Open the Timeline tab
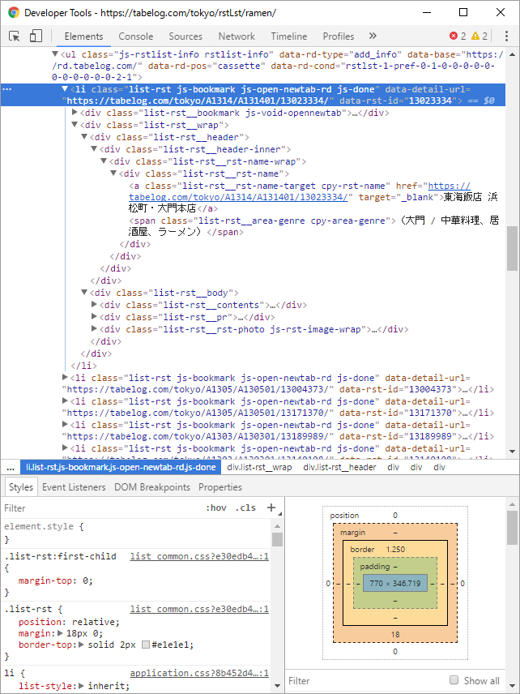 (x=288, y=36)
